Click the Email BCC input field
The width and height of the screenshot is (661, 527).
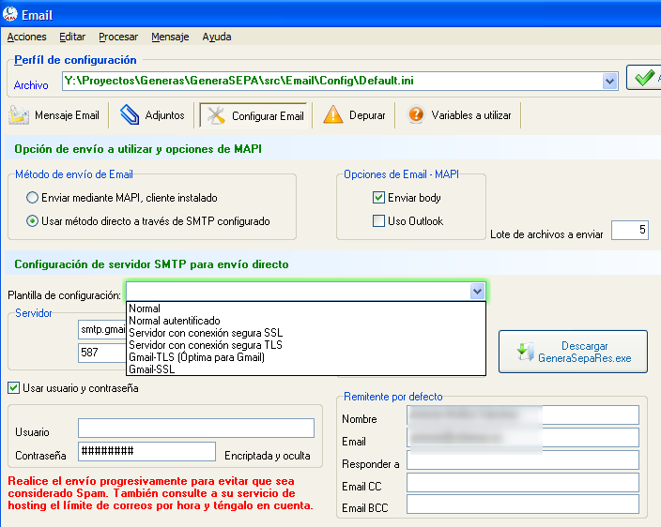pos(523,504)
